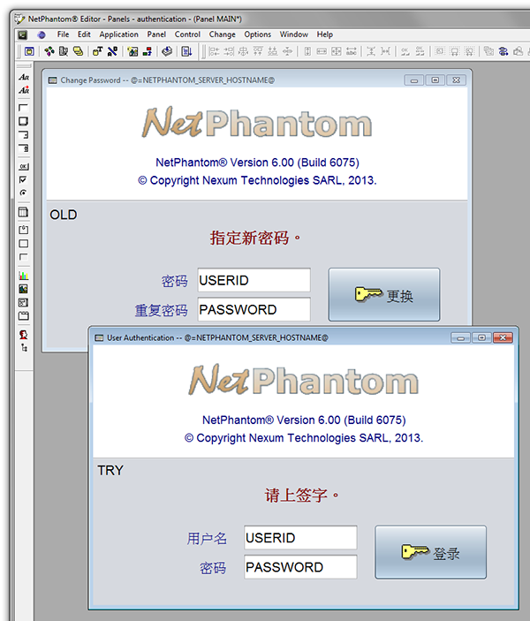Click the diskette tray toolbar icon
The width and height of the screenshot is (530, 621).
coord(167,51)
